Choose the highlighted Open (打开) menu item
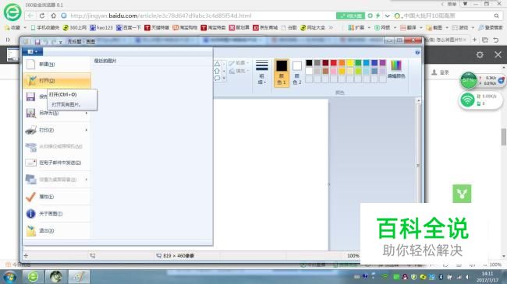Screen dimensions: 507x284 coord(57,80)
